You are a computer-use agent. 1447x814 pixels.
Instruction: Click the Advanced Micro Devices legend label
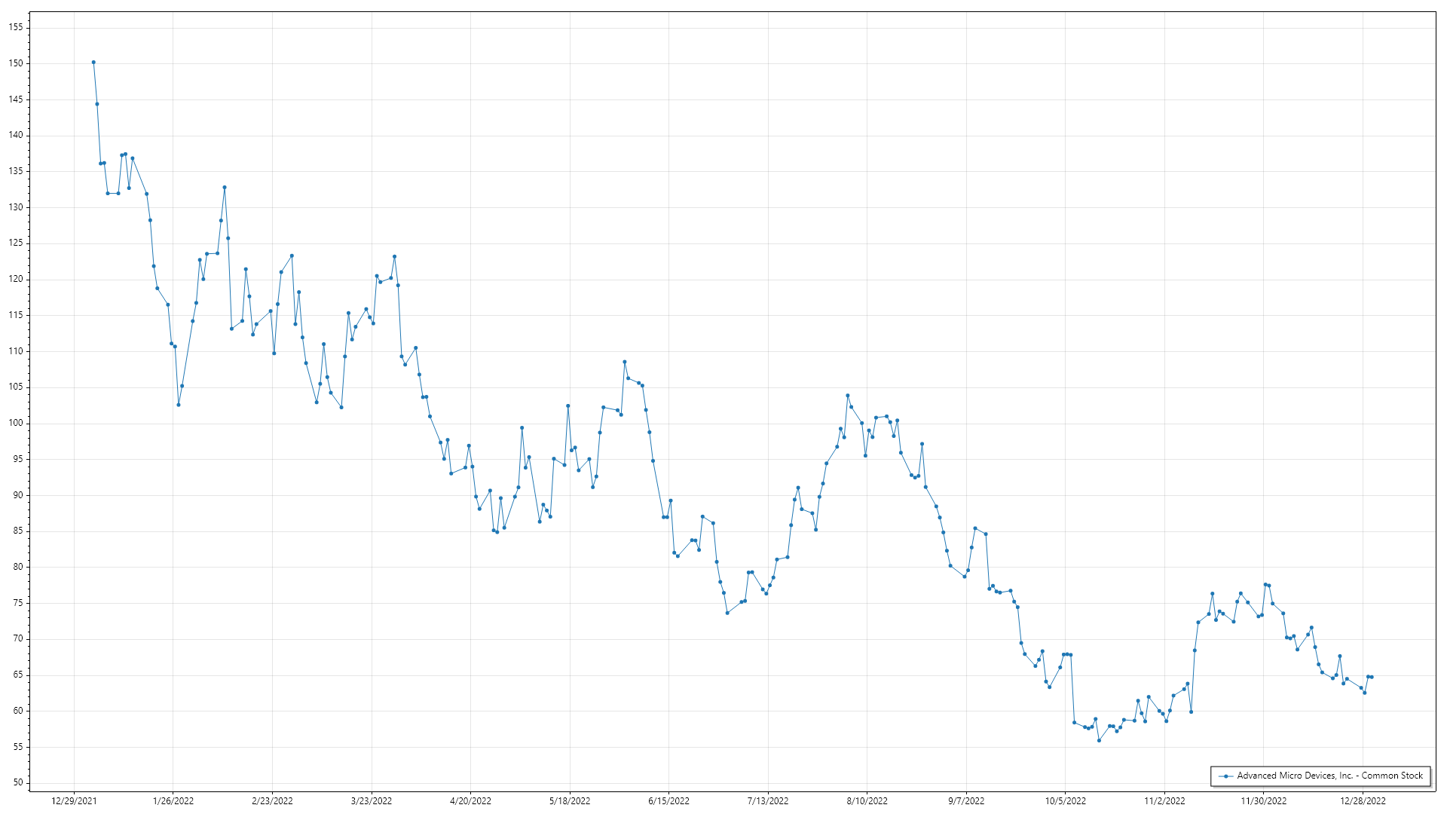click(x=1329, y=776)
